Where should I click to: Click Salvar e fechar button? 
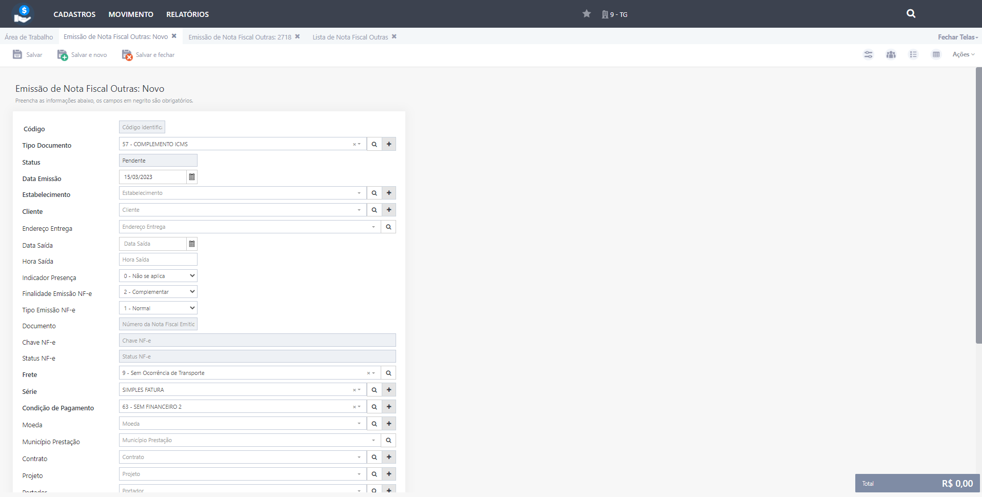[148, 55]
